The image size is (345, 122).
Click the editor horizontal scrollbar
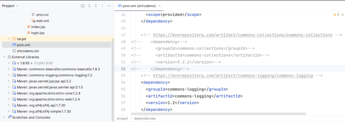click(218, 114)
